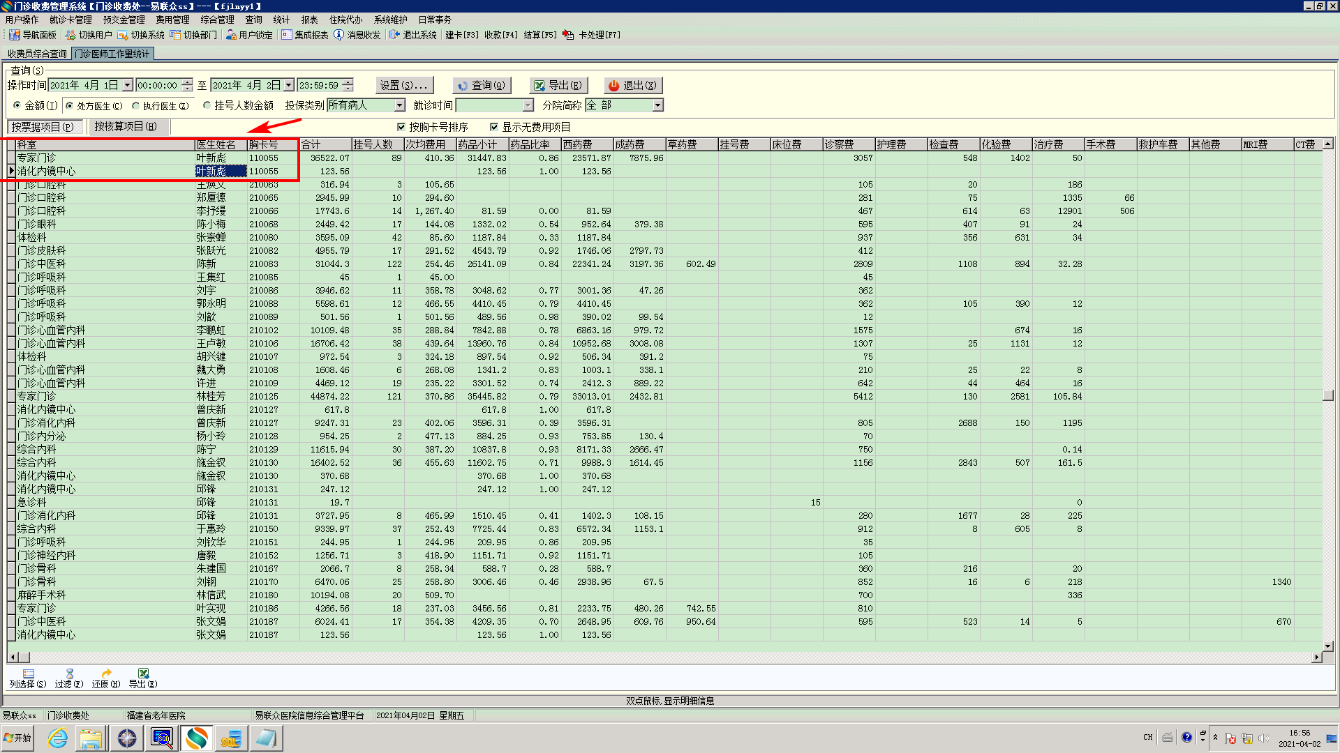This screenshot has width=1340, height=753.
Task: Click the 过滤 icon at bottom
Action: 69,674
